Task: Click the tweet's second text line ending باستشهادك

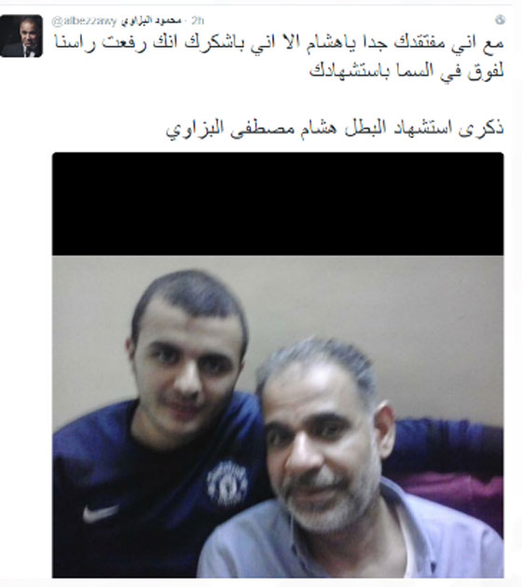Action: pyautogui.click(x=406, y=71)
